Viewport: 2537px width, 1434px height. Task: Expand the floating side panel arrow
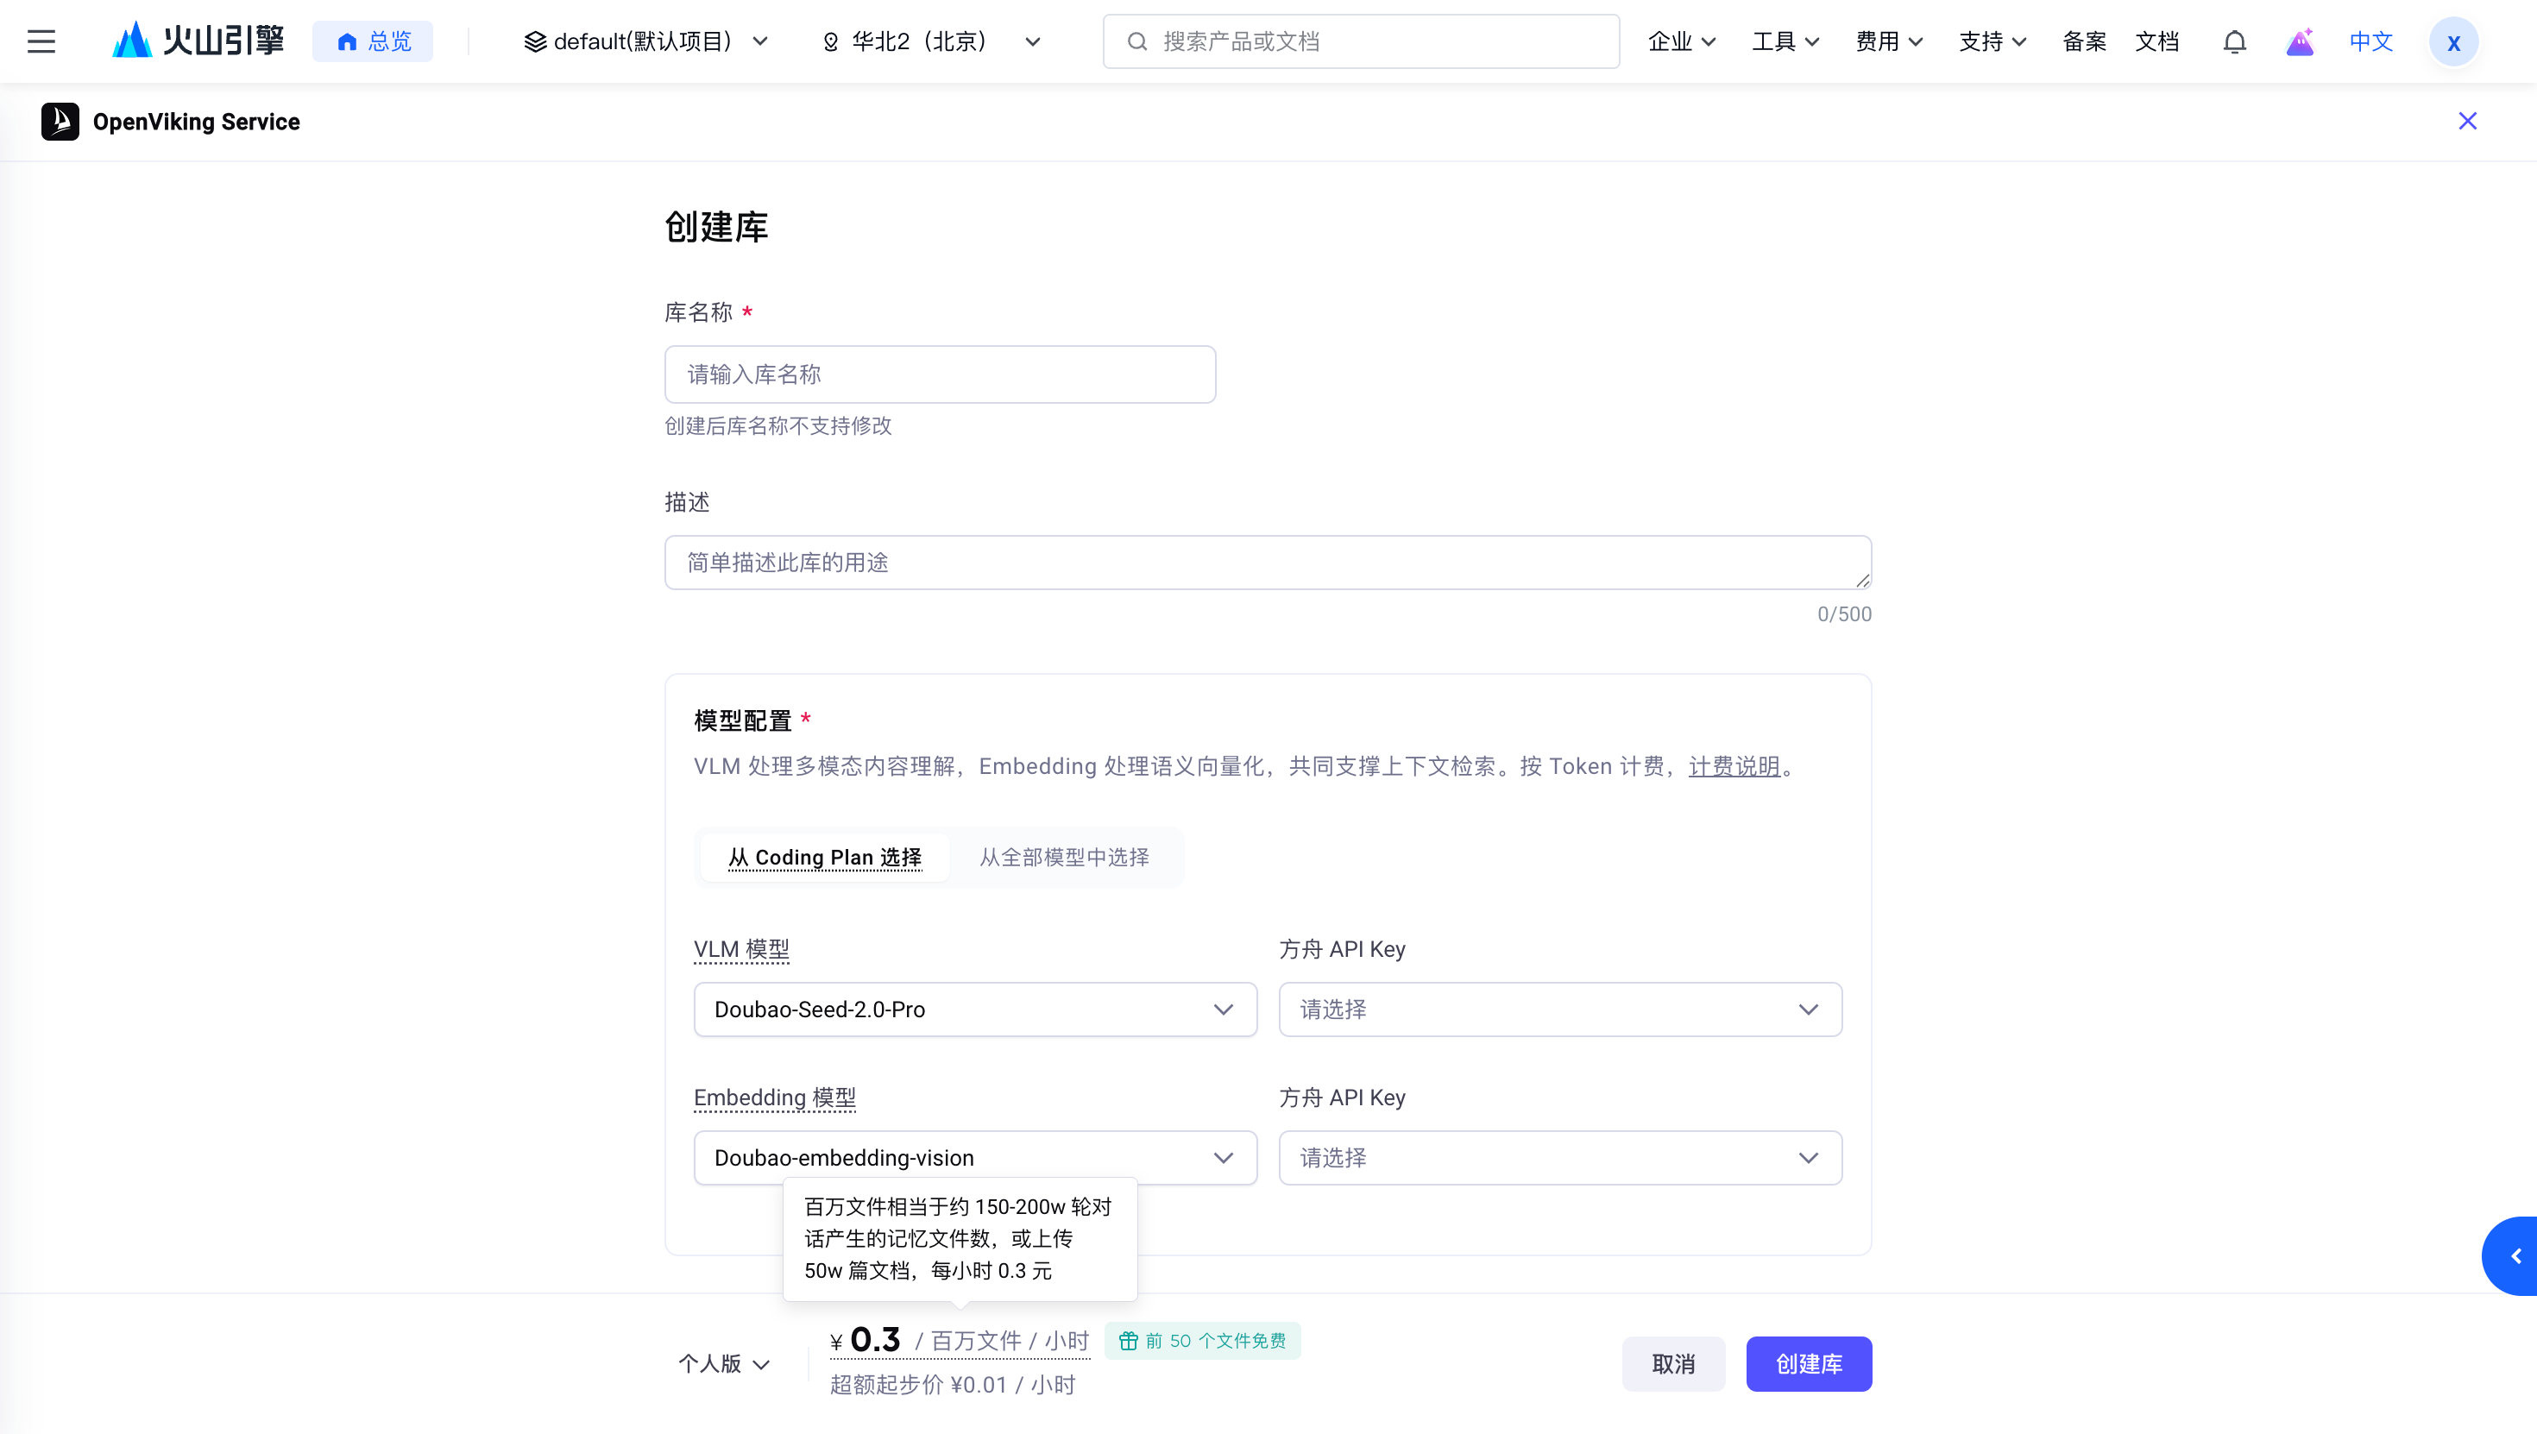click(x=2515, y=1255)
